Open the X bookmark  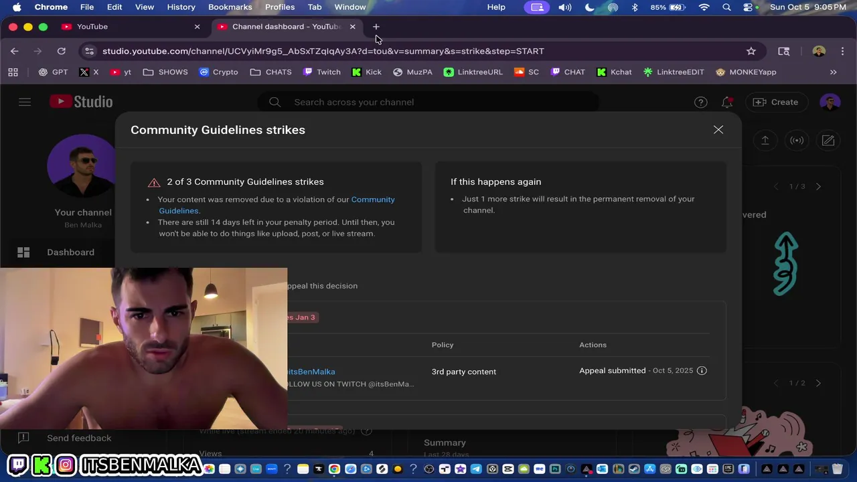click(x=89, y=72)
